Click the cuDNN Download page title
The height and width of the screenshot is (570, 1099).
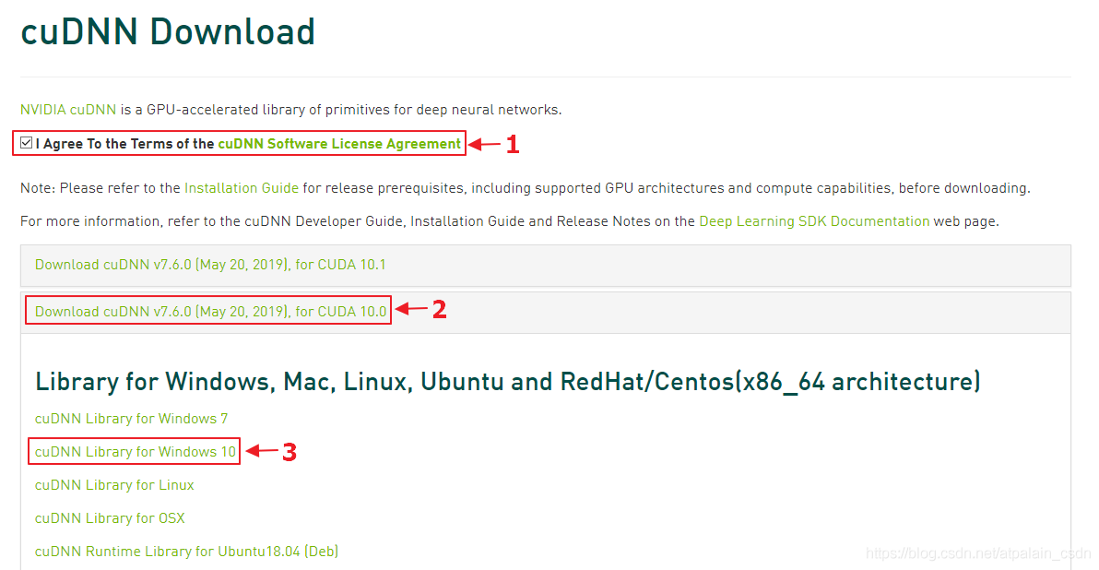point(168,31)
